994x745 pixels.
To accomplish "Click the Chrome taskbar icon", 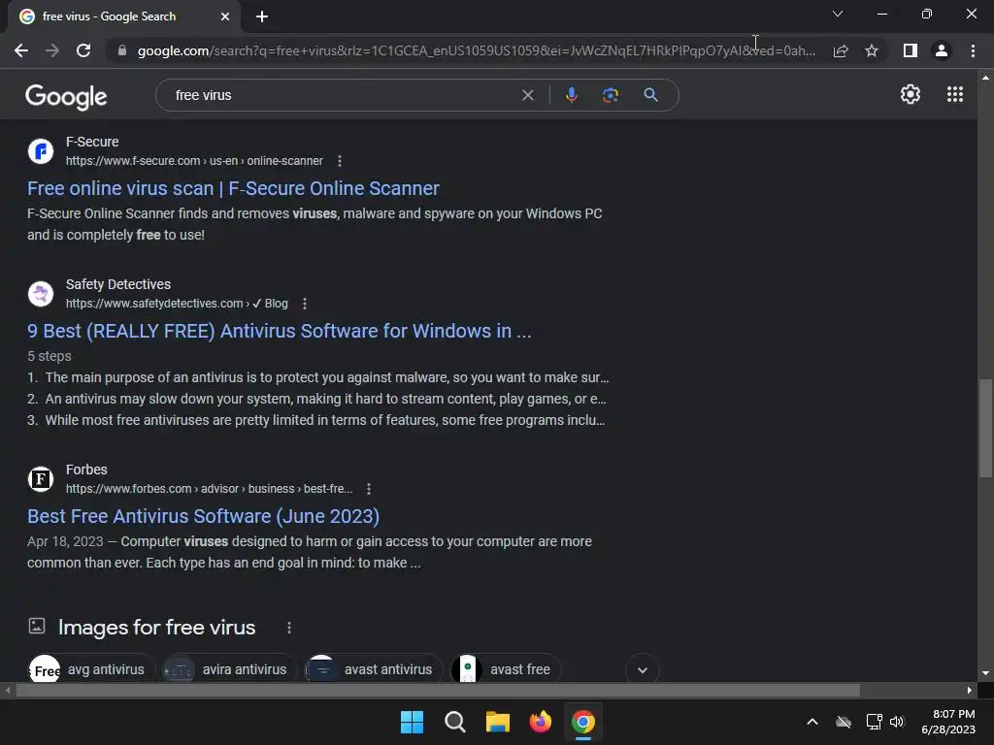I will click(x=583, y=722).
